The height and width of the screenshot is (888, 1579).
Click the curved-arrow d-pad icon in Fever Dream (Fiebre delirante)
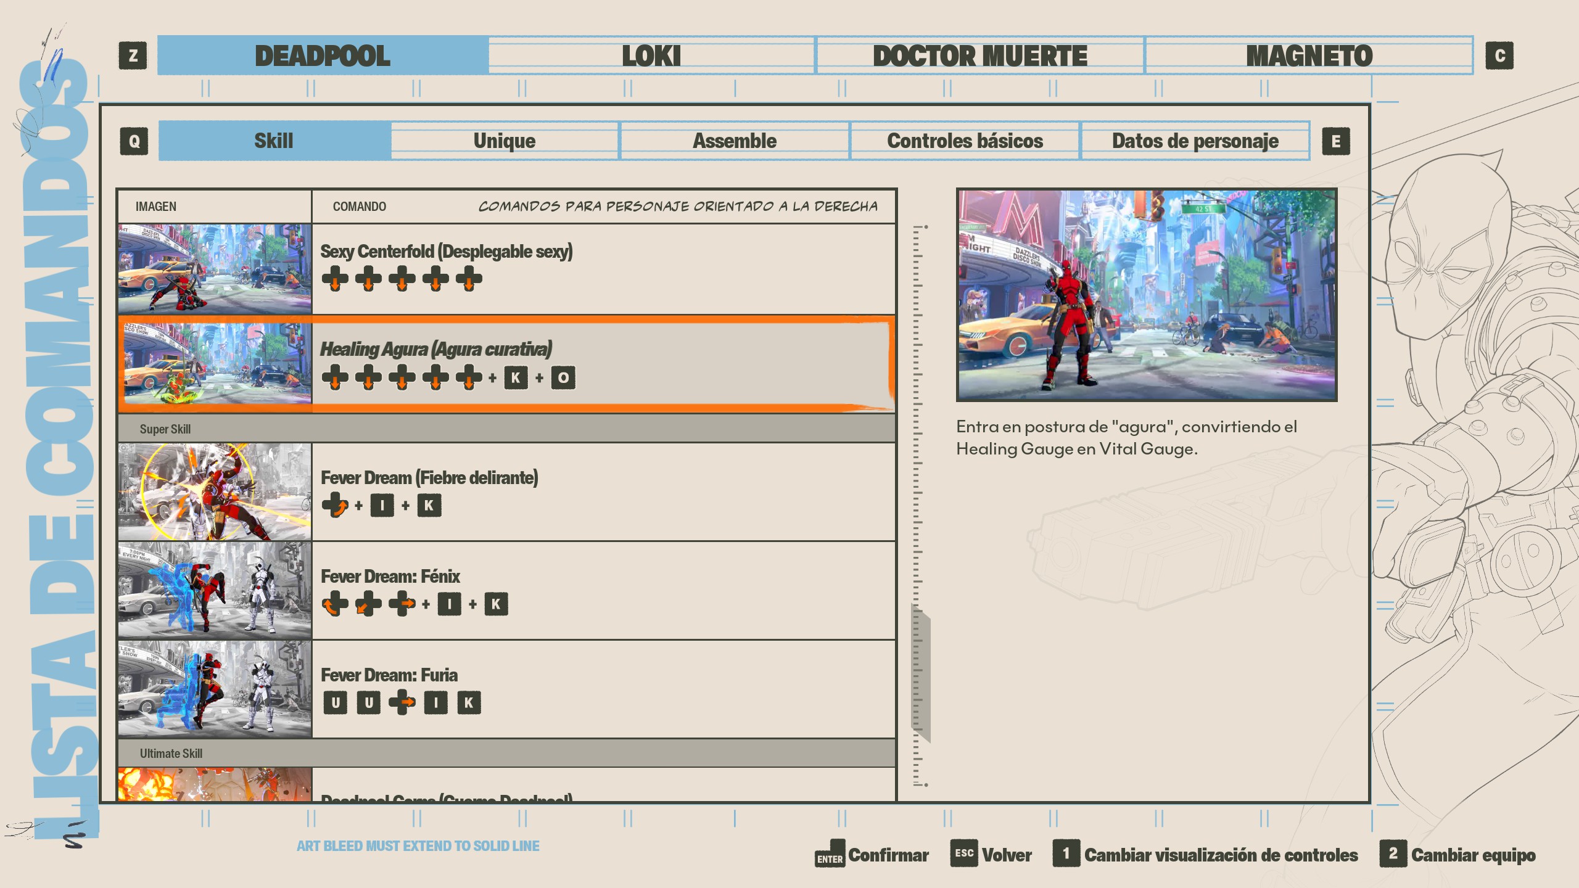click(x=335, y=506)
